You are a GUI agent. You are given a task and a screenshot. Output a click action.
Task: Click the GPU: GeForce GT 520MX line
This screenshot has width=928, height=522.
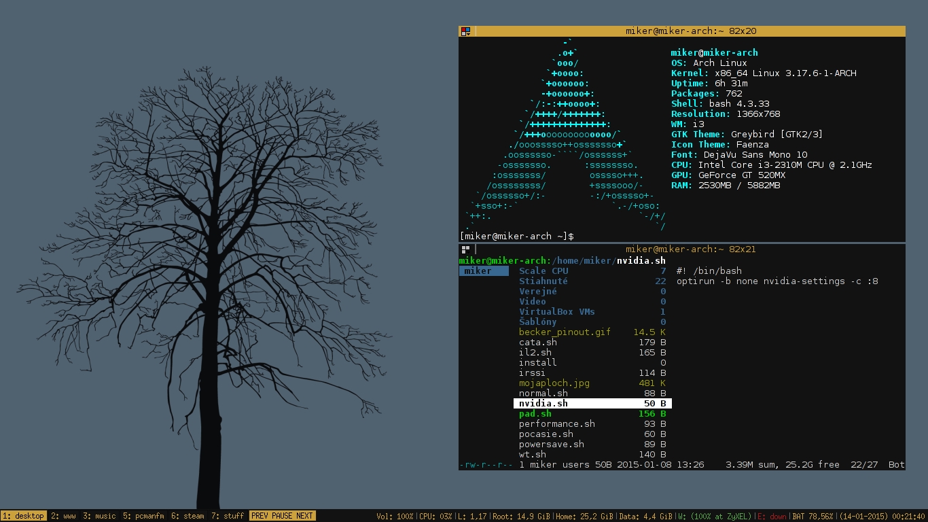(728, 175)
